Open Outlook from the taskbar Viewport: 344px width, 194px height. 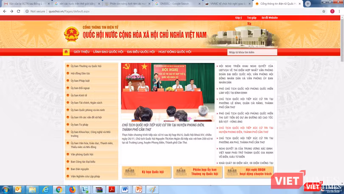coord(18,190)
